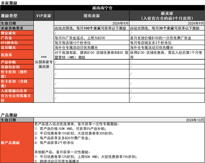
Task: Select the 优惠券 row label
Action: click(x=17, y=55)
